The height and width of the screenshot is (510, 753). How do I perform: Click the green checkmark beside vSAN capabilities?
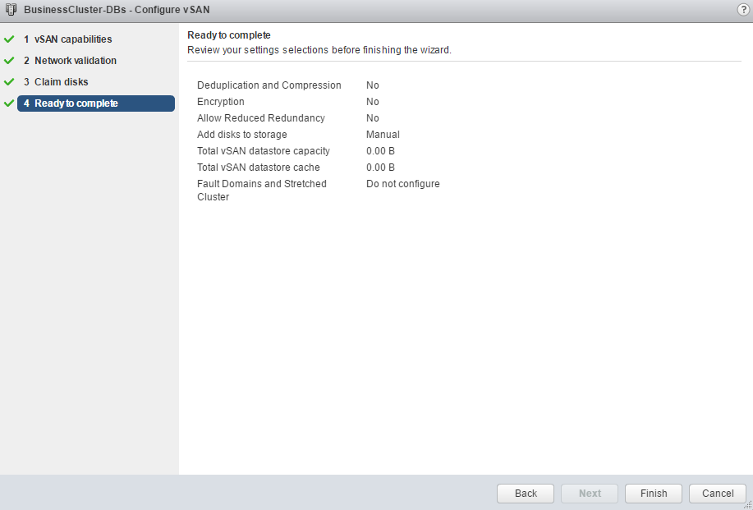[9, 39]
